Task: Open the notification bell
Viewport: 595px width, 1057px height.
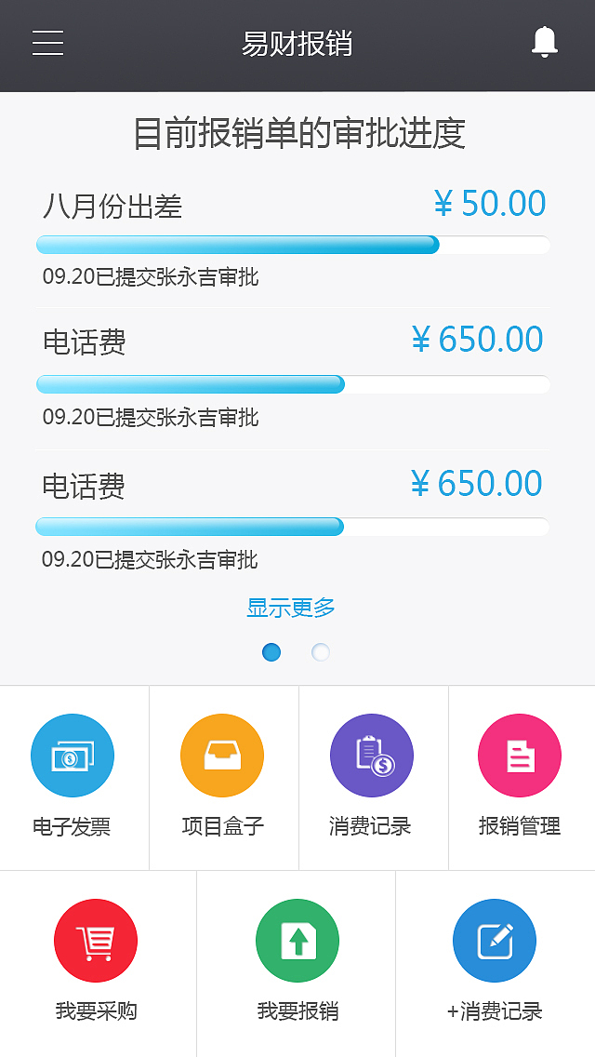Action: click(546, 40)
